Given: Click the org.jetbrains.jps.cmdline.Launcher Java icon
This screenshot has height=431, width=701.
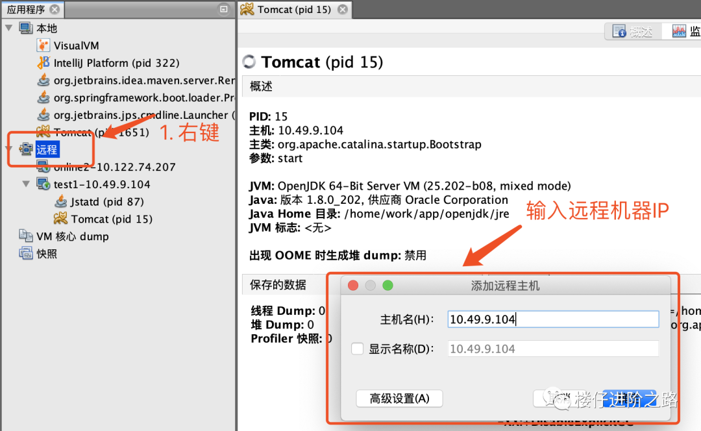Looking at the screenshot, I should [x=43, y=115].
